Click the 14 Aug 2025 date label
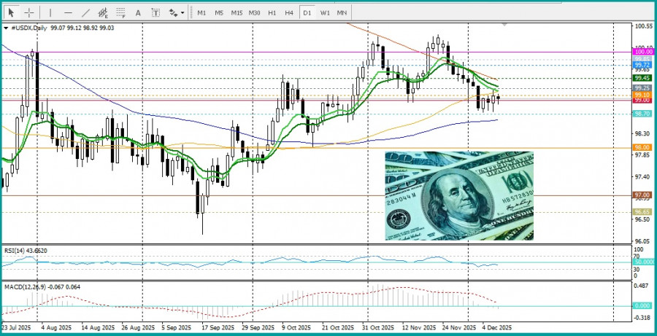The image size is (657, 336). [98, 328]
